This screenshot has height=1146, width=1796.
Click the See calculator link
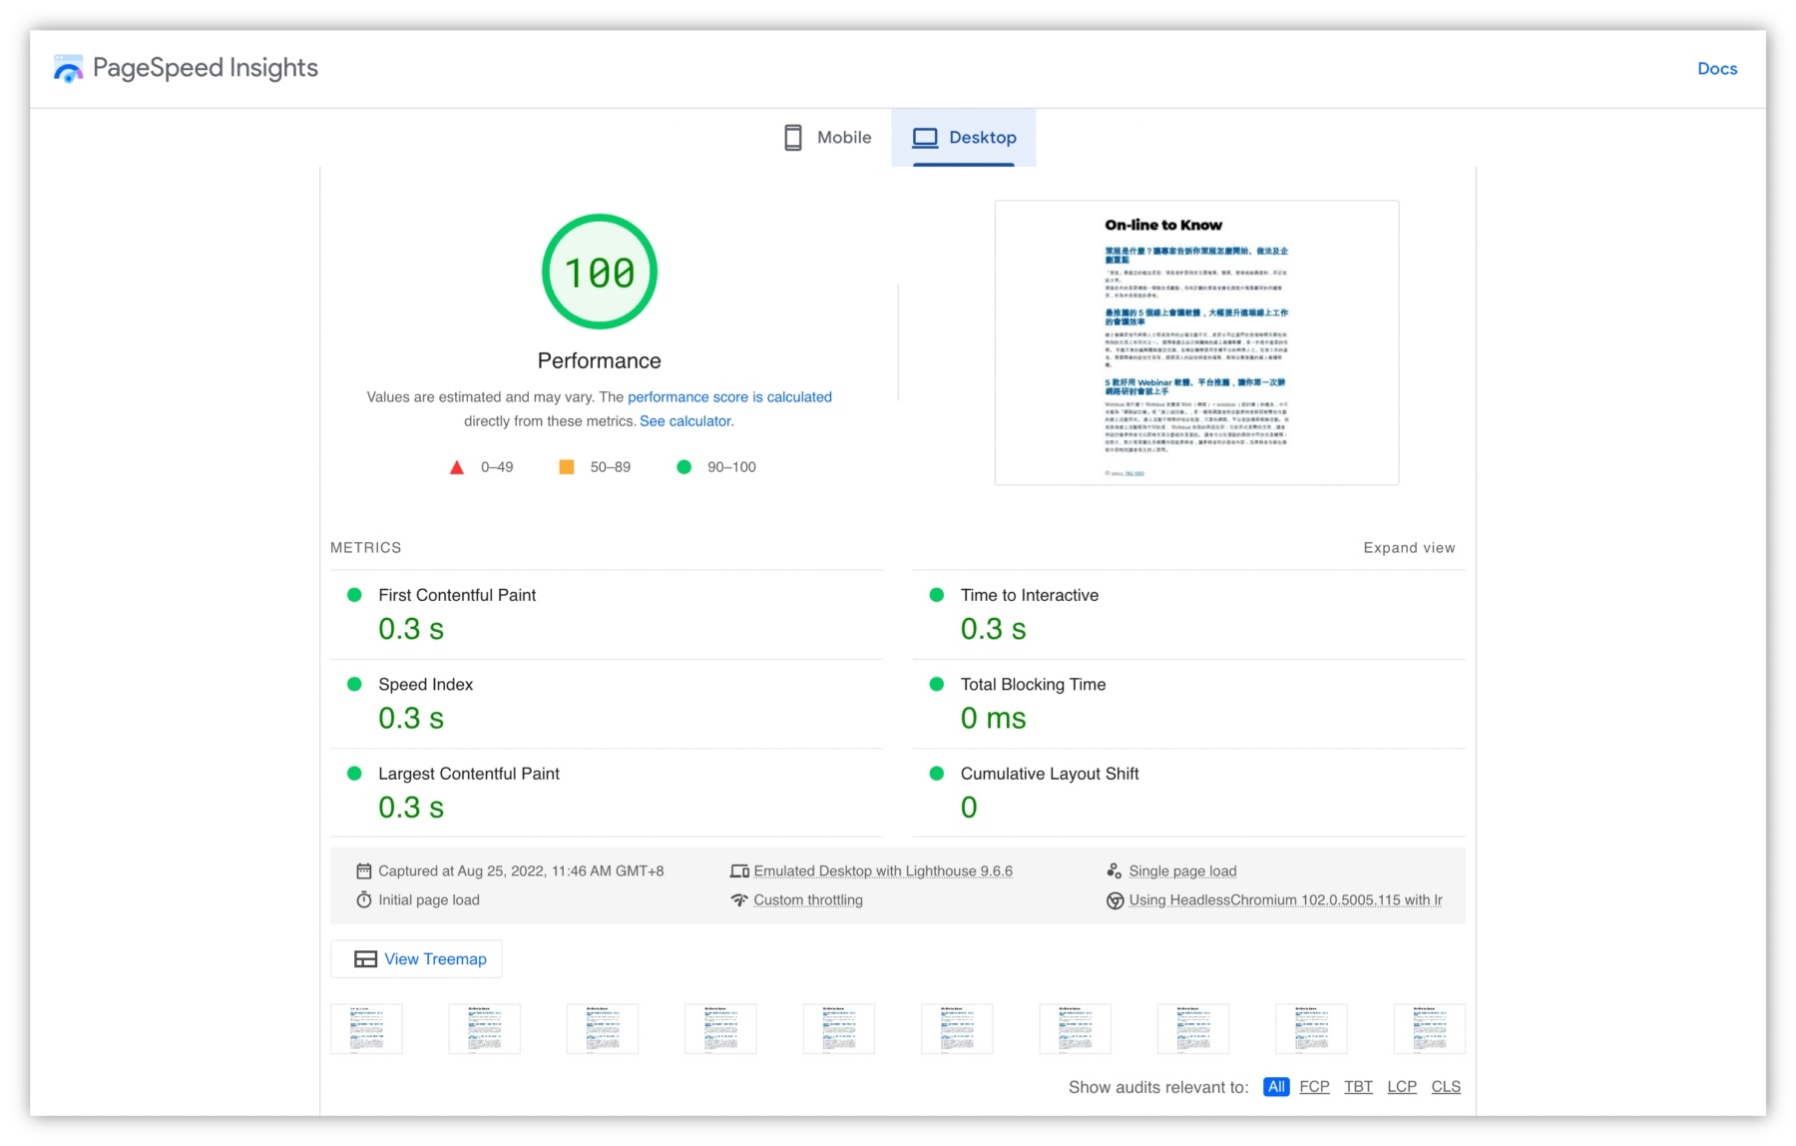pyautogui.click(x=684, y=420)
